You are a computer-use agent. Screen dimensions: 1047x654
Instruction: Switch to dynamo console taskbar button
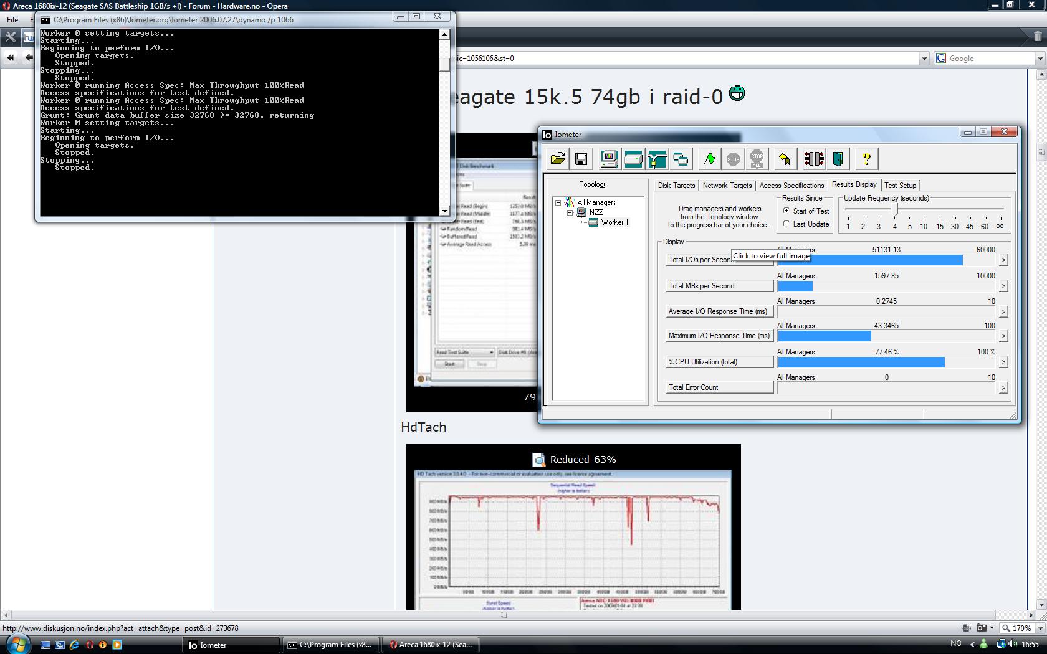pyautogui.click(x=330, y=645)
